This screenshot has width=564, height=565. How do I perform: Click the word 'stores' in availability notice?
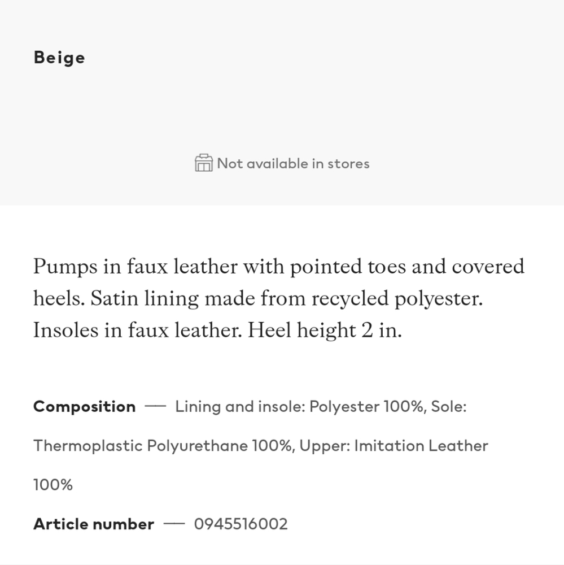[x=348, y=164]
